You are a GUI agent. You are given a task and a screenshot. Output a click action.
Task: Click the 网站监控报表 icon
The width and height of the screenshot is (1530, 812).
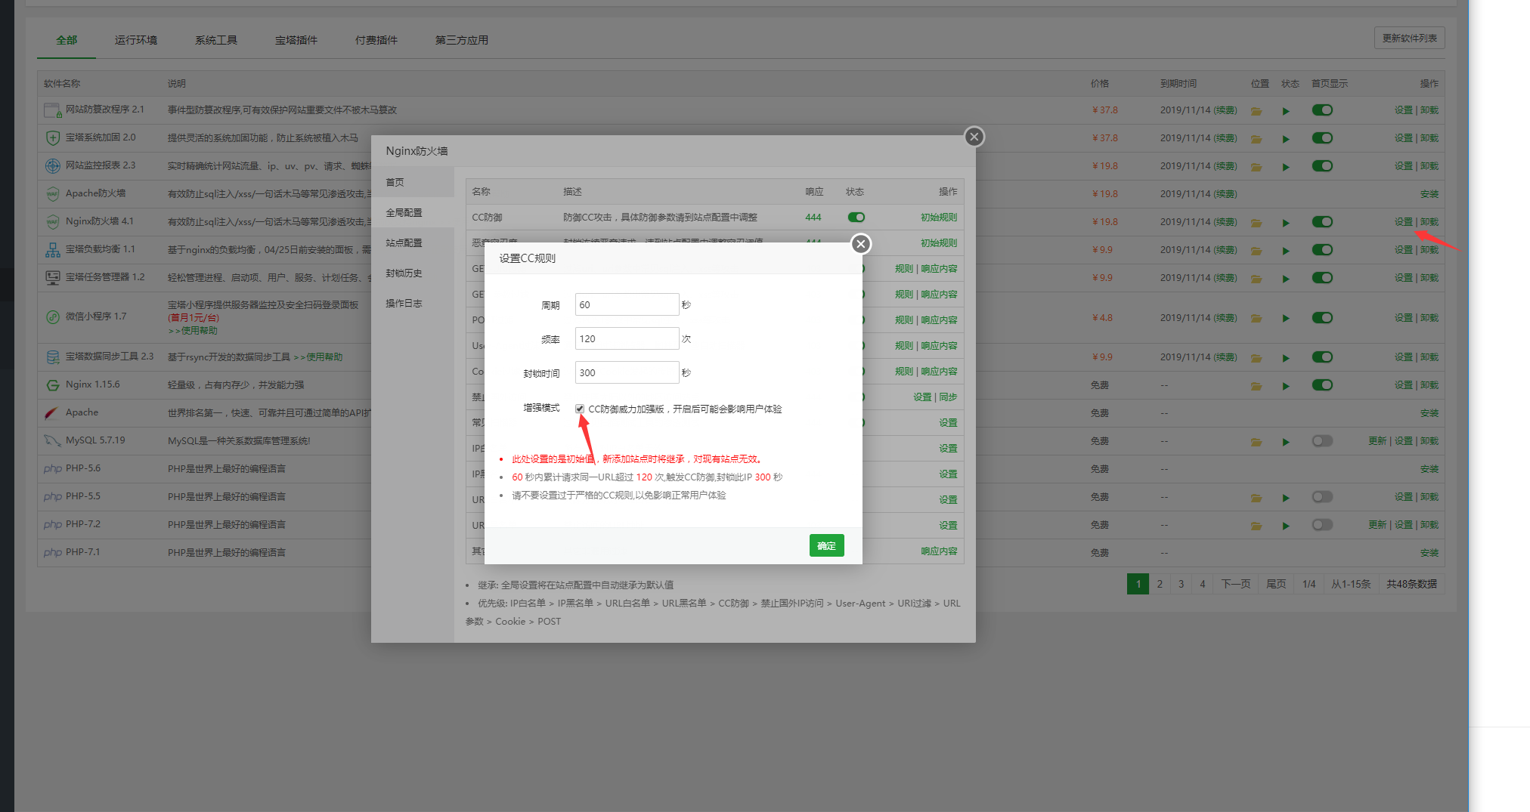53,166
